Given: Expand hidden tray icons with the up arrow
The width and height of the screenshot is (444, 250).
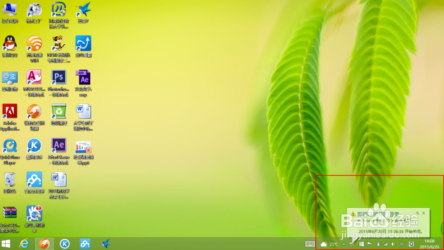Looking at the screenshot, I should click(344, 244).
